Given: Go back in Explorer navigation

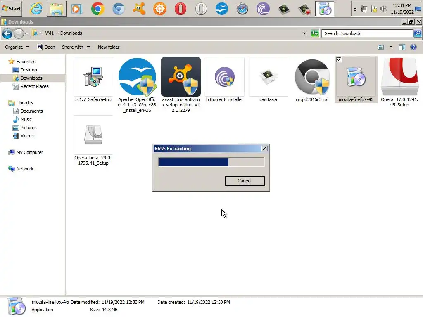Looking at the screenshot, I should click(x=7, y=34).
